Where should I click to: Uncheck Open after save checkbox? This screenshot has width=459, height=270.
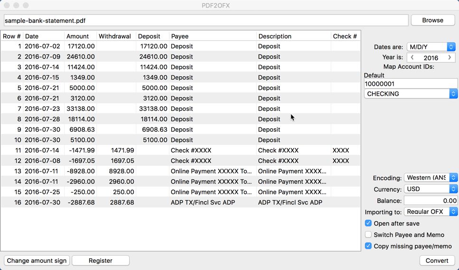368,223
